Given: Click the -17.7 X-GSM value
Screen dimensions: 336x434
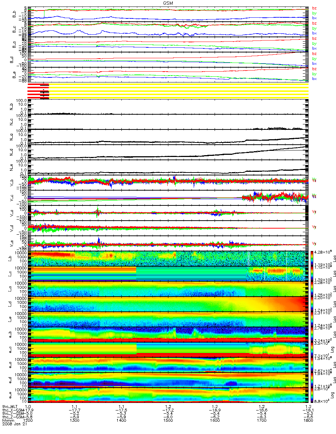Looking at the screenshot, I should click(74, 410).
